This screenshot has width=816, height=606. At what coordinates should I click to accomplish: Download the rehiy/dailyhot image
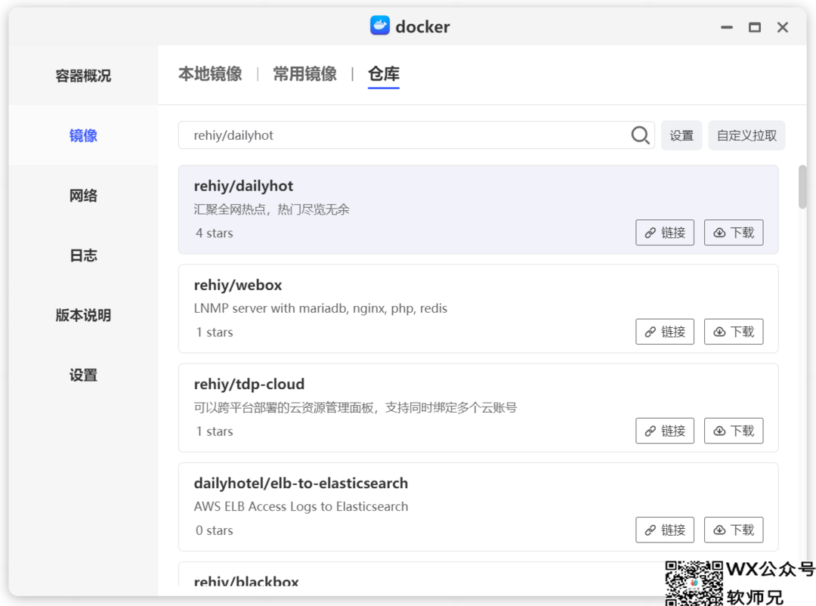pos(733,233)
